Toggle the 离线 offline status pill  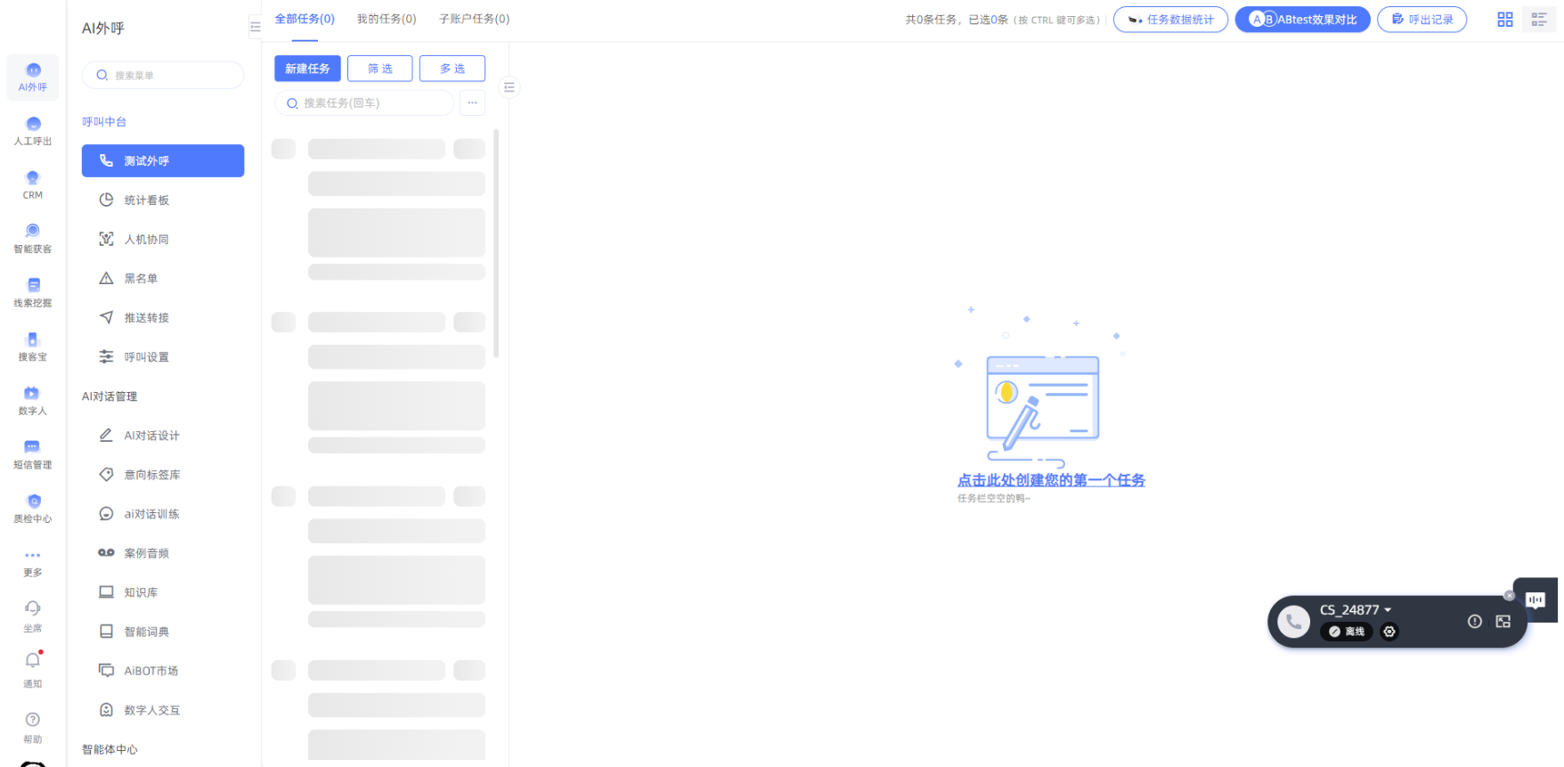coord(1347,632)
